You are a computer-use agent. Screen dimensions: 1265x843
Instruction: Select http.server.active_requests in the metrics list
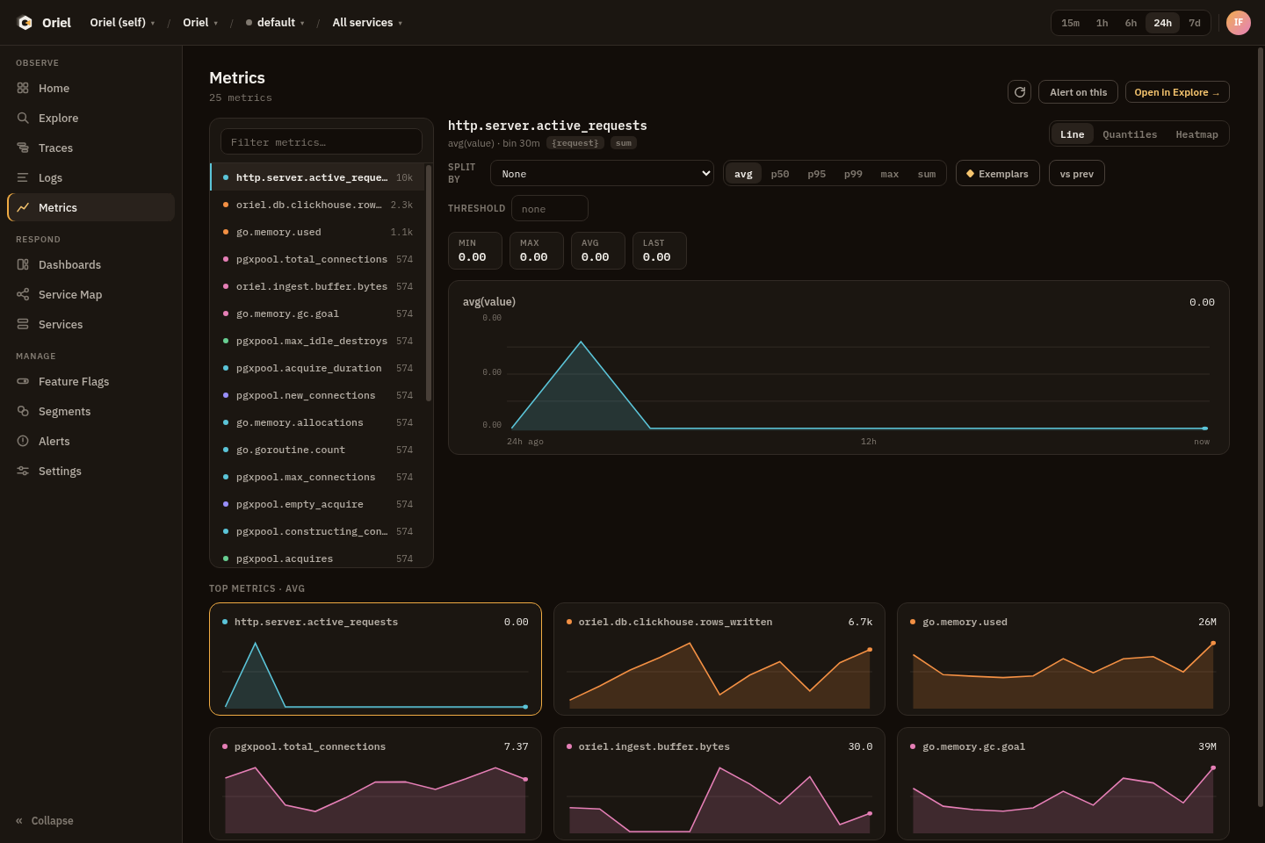click(318, 177)
